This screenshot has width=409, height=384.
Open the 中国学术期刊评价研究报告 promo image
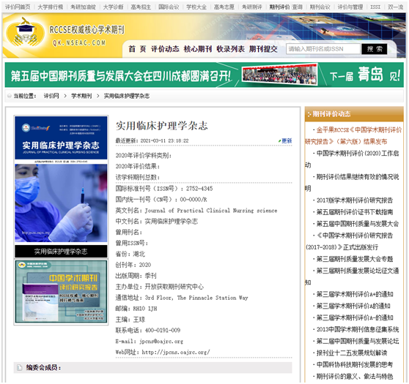point(61,292)
